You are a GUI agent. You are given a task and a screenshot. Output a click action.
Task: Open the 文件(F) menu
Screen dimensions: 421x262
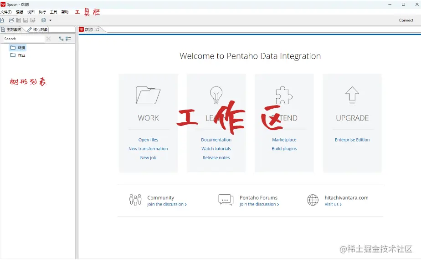pos(6,12)
